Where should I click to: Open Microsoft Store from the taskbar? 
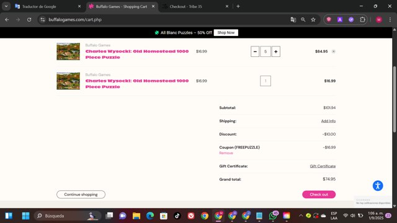[x=164, y=216]
